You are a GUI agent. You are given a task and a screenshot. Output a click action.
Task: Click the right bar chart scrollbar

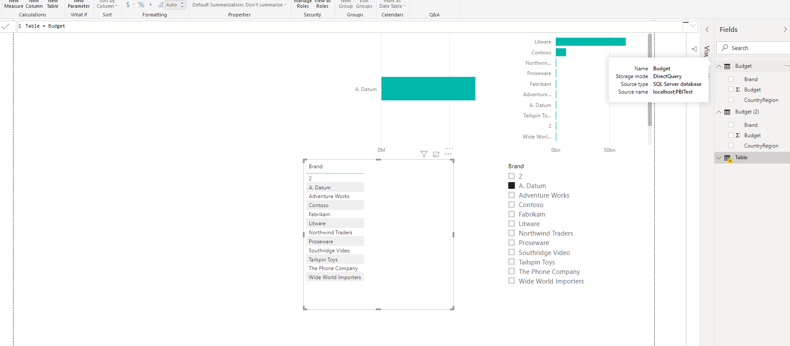click(650, 80)
